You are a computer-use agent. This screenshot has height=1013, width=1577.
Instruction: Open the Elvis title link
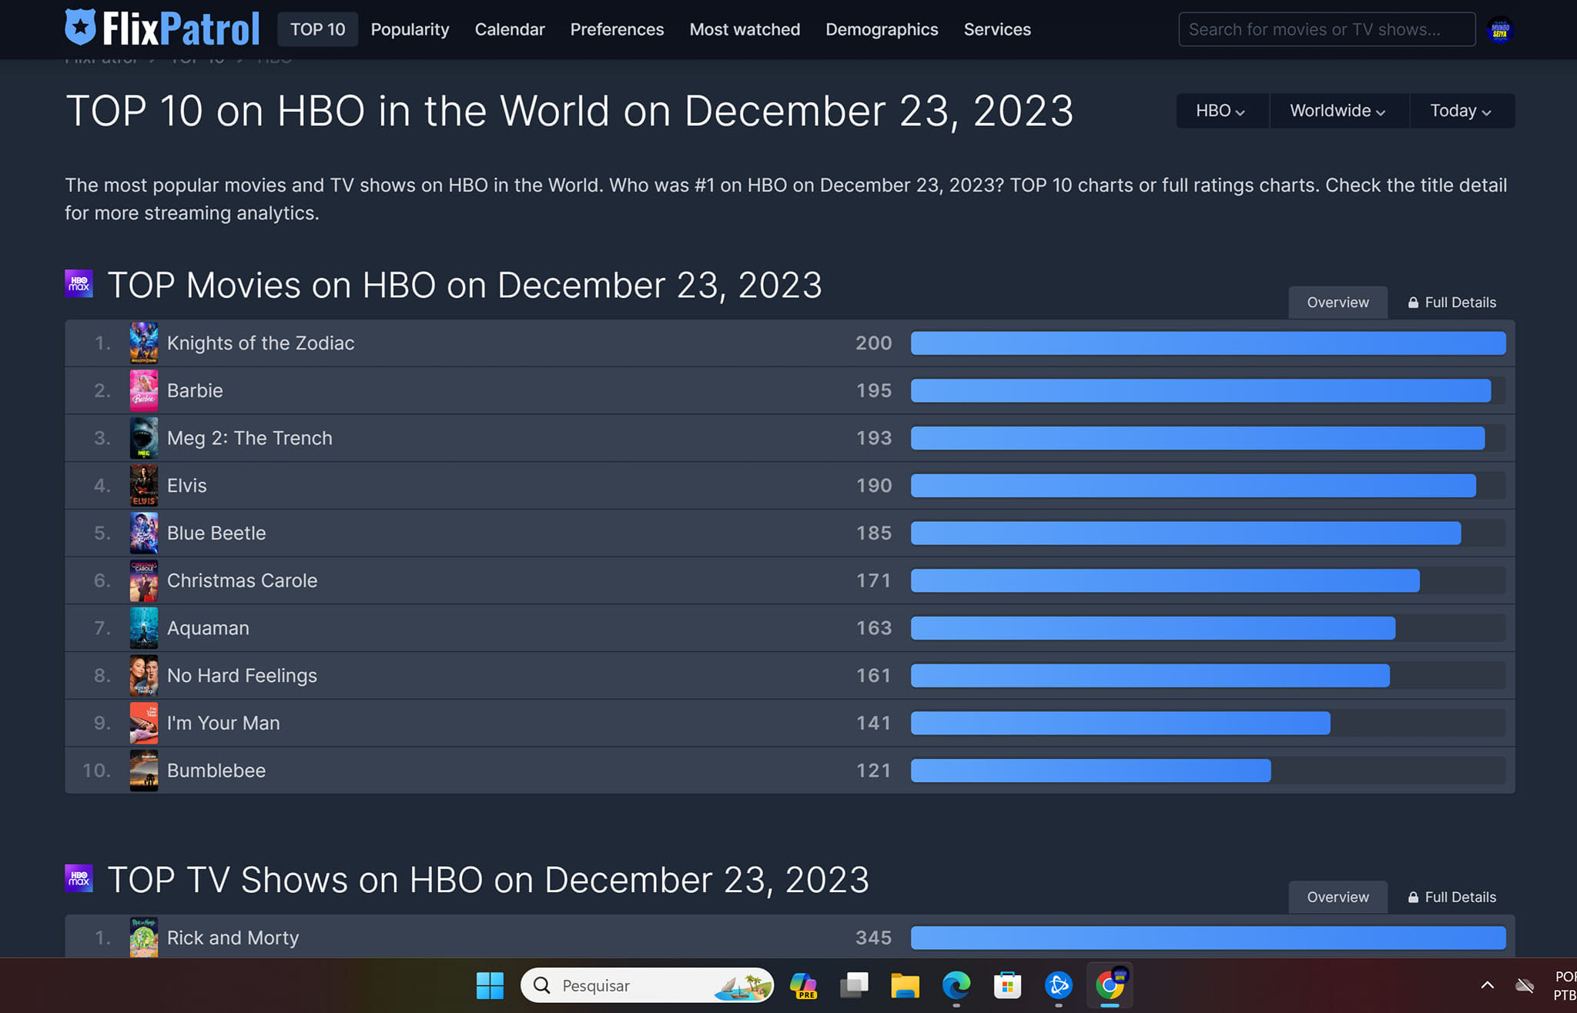[x=186, y=486]
